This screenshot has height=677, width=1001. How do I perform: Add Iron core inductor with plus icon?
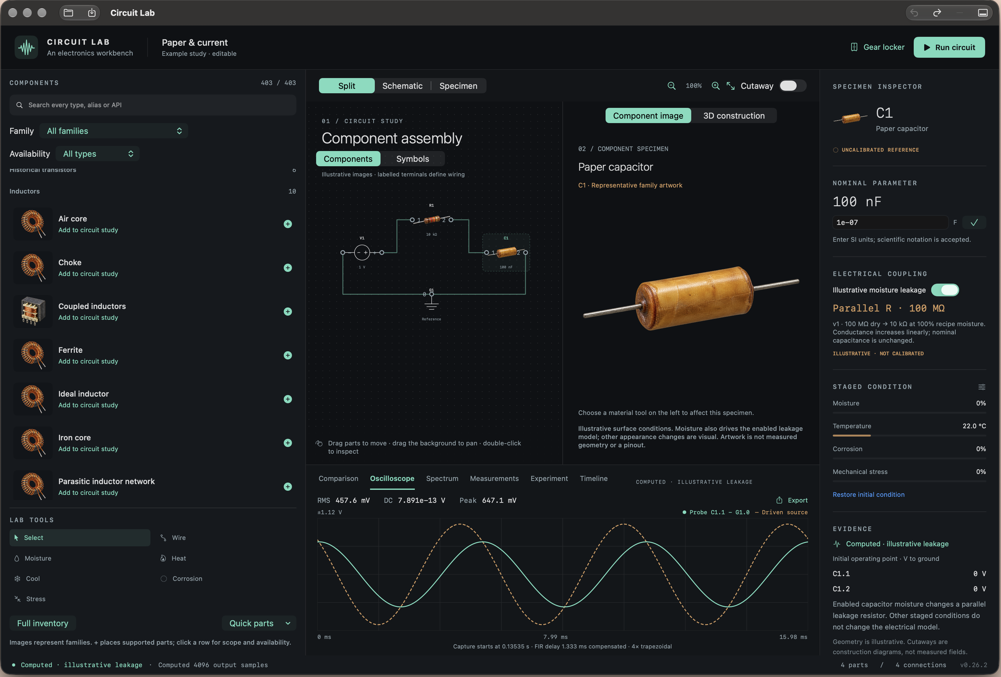[x=288, y=443]
